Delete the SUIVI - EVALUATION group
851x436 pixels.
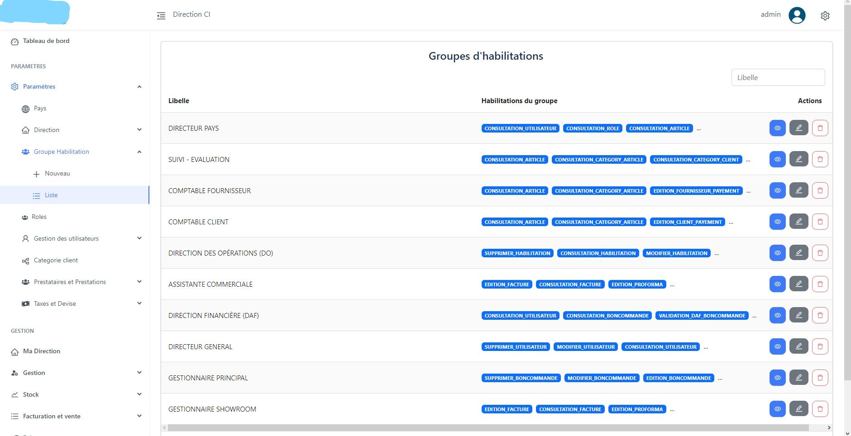pyautogui.click(x=820, y=159)
